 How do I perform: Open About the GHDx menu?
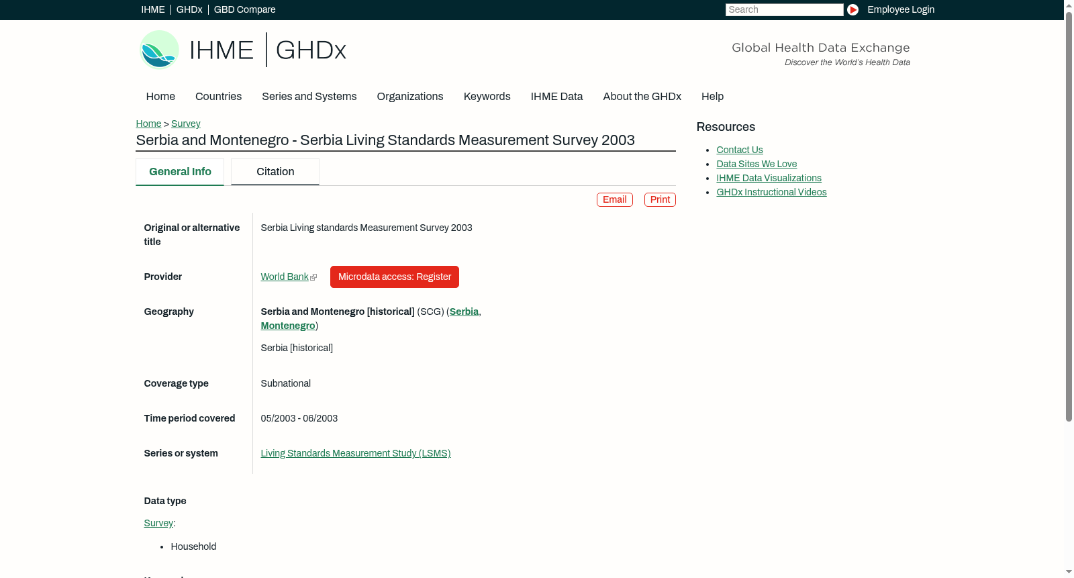pos(642,97)
